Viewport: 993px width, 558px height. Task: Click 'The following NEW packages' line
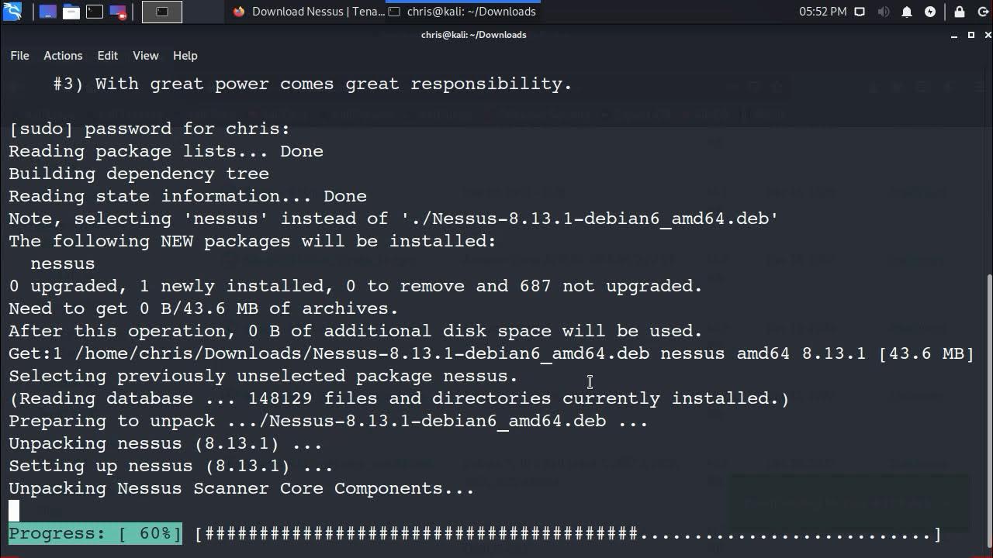tap(252, 241)
